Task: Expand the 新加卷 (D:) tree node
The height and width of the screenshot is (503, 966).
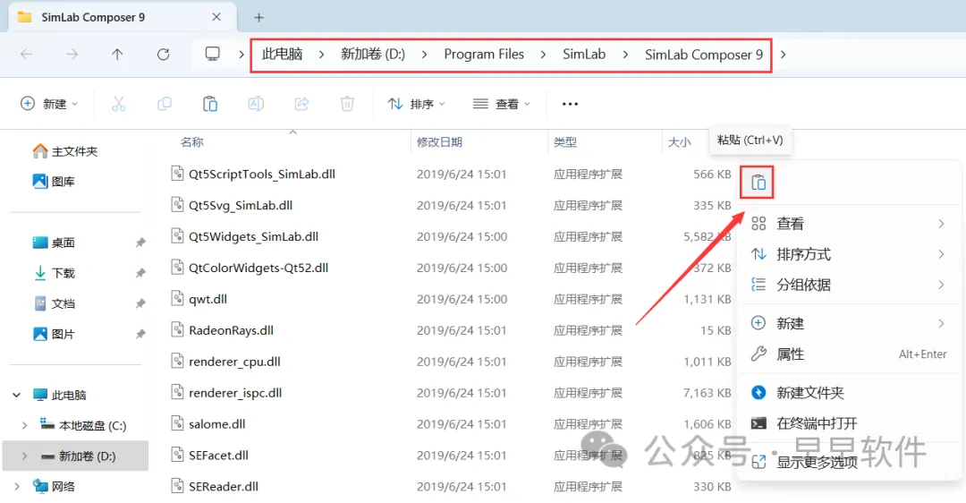Action: click(x=24, y=456)
